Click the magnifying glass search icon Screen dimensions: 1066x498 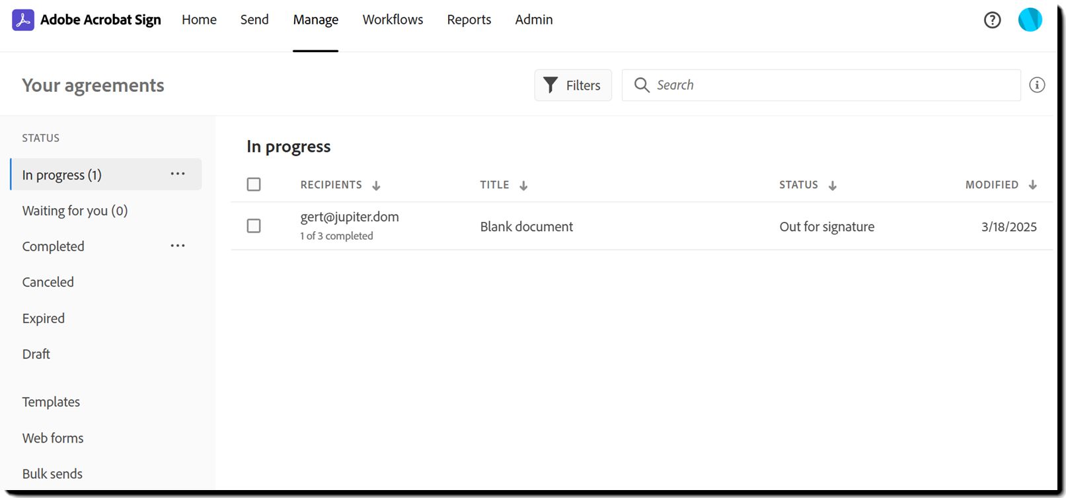click(x=642, y=85)
